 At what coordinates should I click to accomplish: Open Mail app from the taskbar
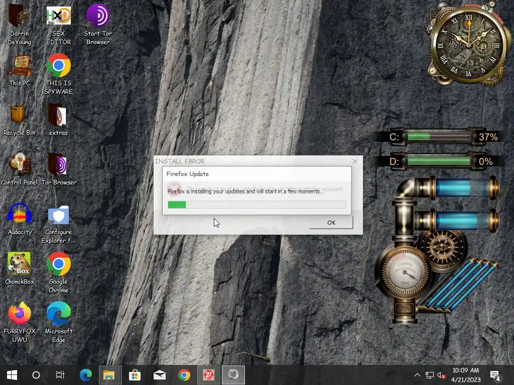(159, 375)
